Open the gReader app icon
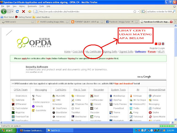Screen dimensions: 177x133 pyautogui.click(x=150, y=96)
